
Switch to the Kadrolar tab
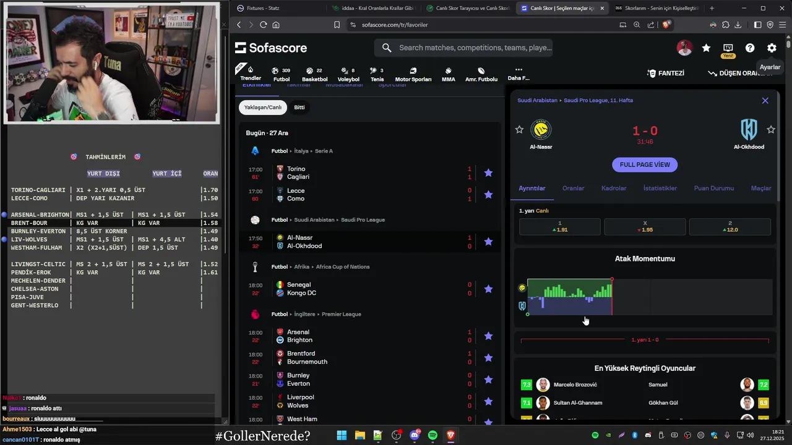(614, 189)
